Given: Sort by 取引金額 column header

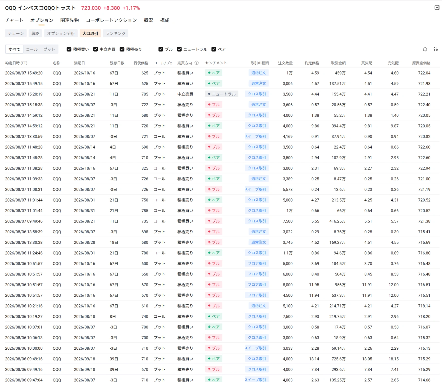Looking at the screenshot, I should (x=338, y=63).
